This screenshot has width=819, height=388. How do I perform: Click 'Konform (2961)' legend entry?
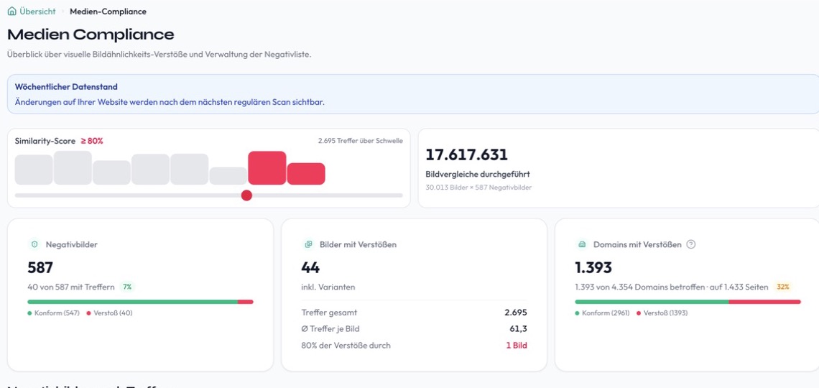pyautogui.click(x=603, y=313)
